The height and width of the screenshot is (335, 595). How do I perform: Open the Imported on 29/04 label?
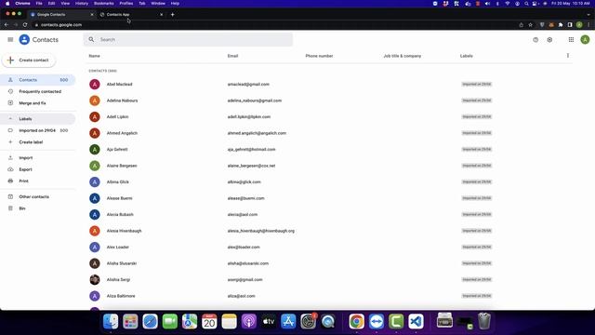click(37, 130)
